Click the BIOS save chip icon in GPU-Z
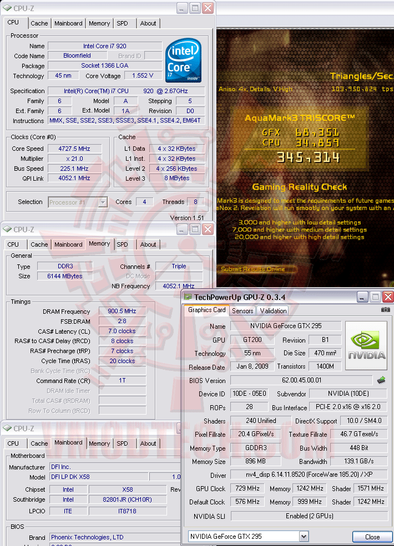The height and width of the screenshot is (546, 394). coord(381,380)
